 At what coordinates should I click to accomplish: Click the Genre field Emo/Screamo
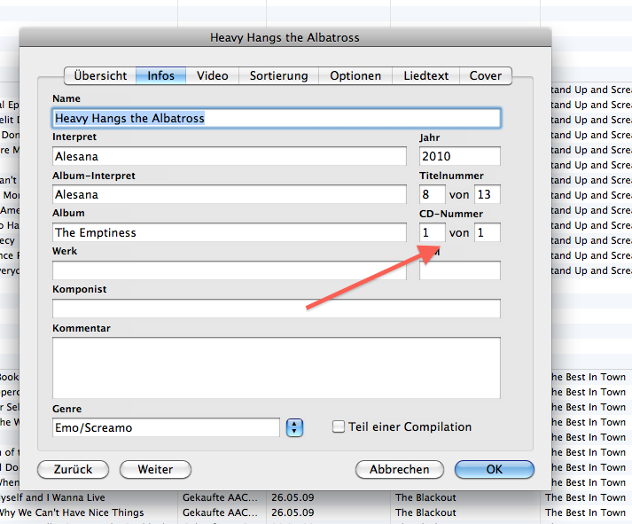pyautogui.click(x=166, y=427)
